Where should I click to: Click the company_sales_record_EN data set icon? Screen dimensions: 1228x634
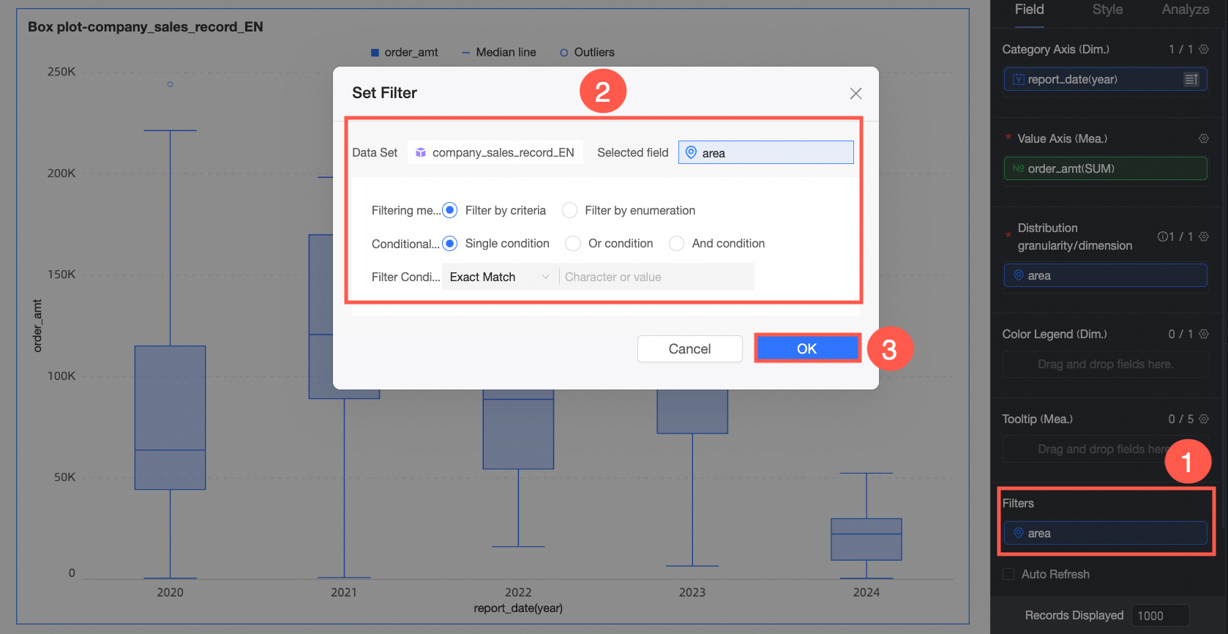[421, 152]
